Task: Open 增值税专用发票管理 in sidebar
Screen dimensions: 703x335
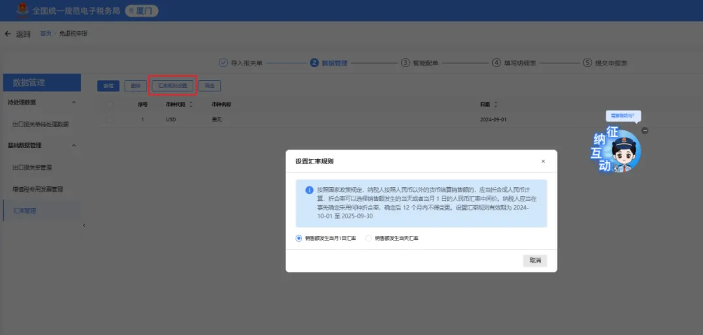Action: pos(38,190)
